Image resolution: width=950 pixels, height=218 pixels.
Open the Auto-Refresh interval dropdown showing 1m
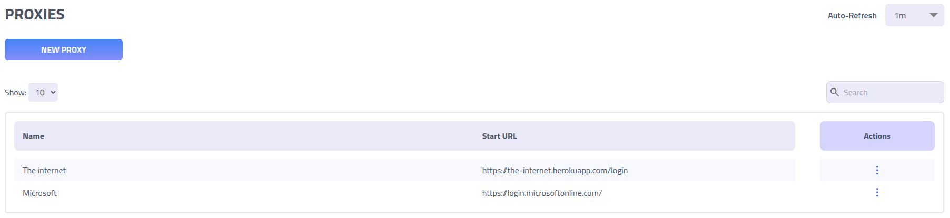(x=914, y=15)
